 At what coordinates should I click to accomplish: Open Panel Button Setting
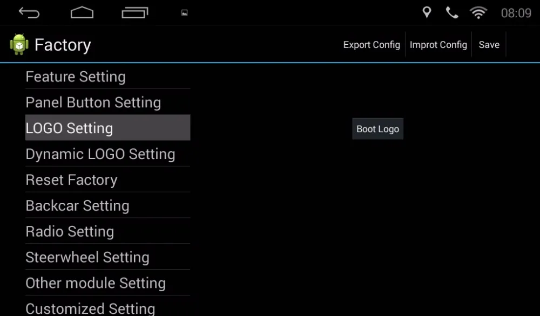[x=108, y=102]
